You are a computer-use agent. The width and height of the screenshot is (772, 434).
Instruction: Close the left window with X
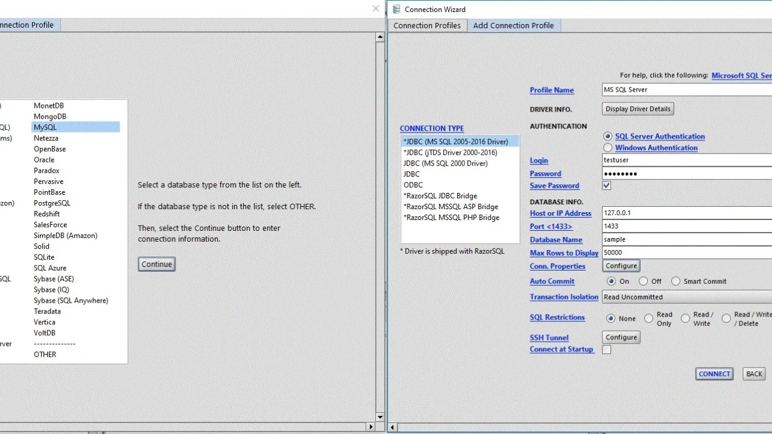click(x=376, y=8)
